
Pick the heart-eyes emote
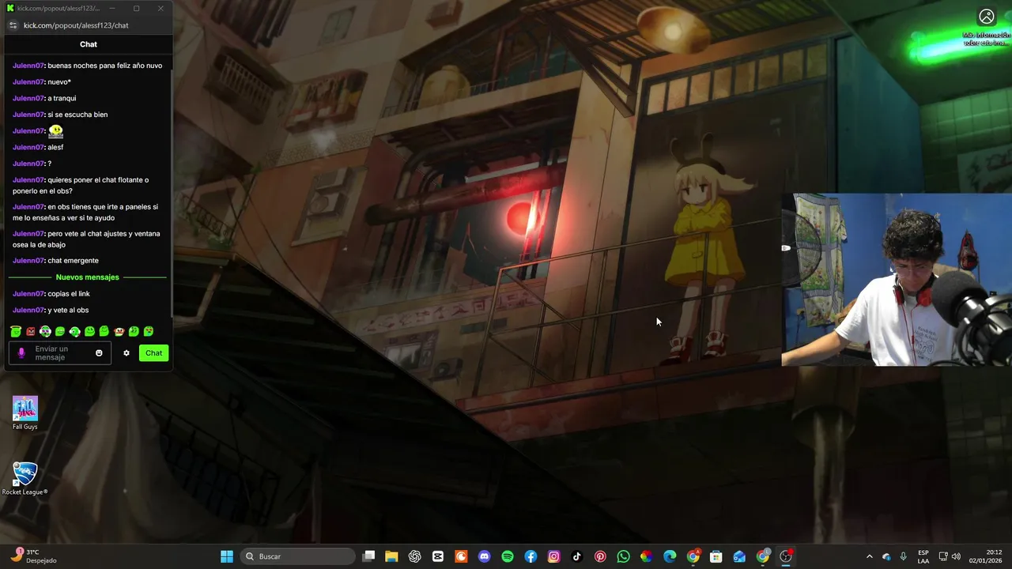pyautogui.click(x=149, y=331)
